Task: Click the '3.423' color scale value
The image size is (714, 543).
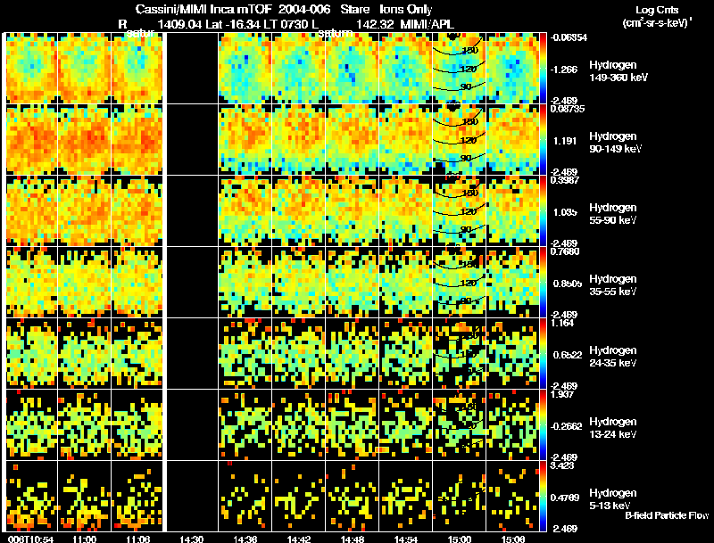Action: tap(562, 465)
